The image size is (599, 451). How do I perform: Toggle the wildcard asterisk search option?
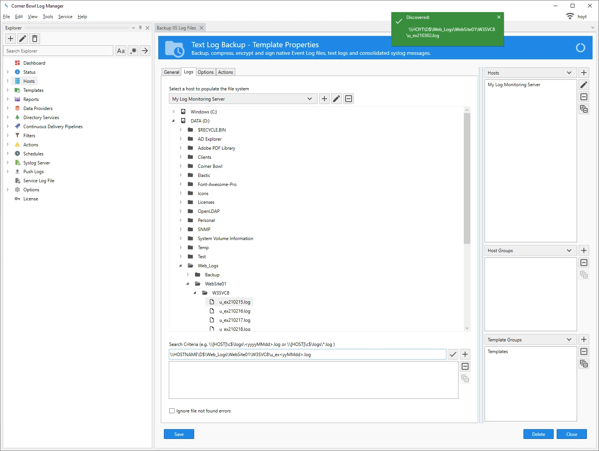coord(133,51)
